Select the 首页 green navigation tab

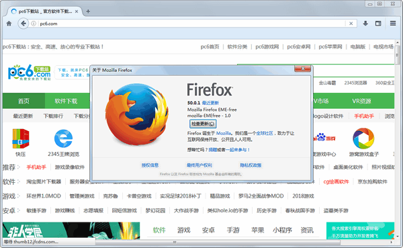tap(24, 101)
